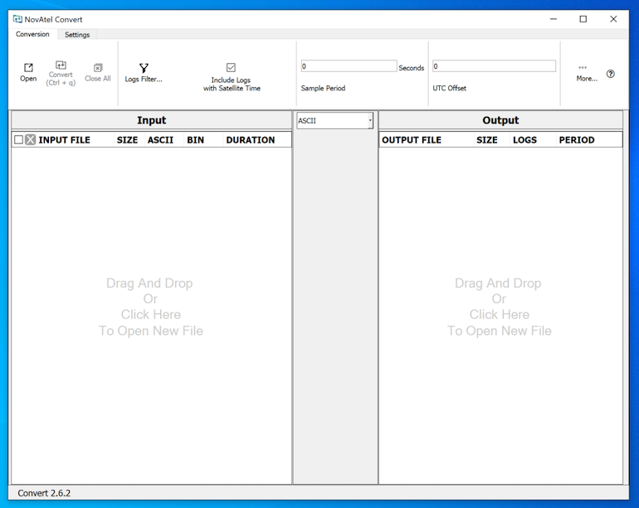Toggle Include Logs with Satellite Time checkbox
The height and width of the screenshot is (508, 639).
231,67
